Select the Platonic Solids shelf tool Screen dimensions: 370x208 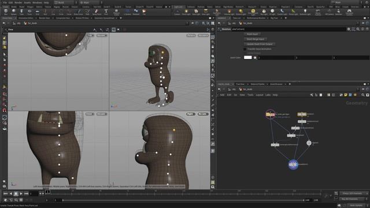click(116, 12)
